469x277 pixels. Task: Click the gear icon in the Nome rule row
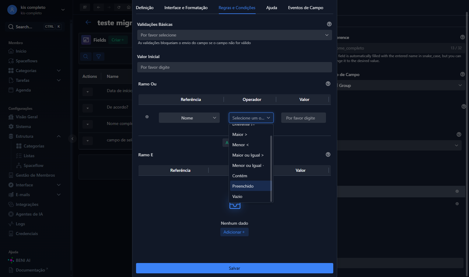(147, 117)
